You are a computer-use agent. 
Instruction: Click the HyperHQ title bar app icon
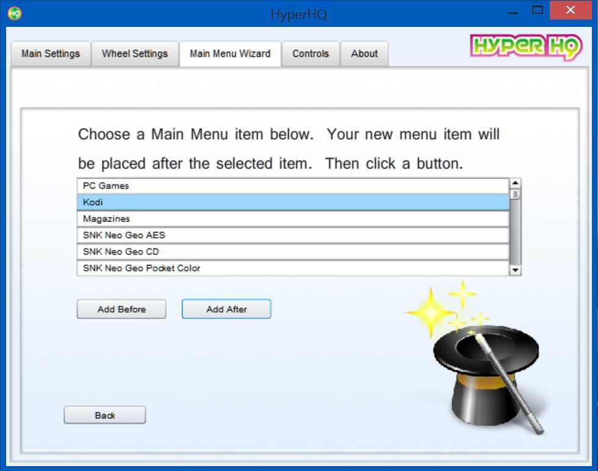[x=15, y=13]
